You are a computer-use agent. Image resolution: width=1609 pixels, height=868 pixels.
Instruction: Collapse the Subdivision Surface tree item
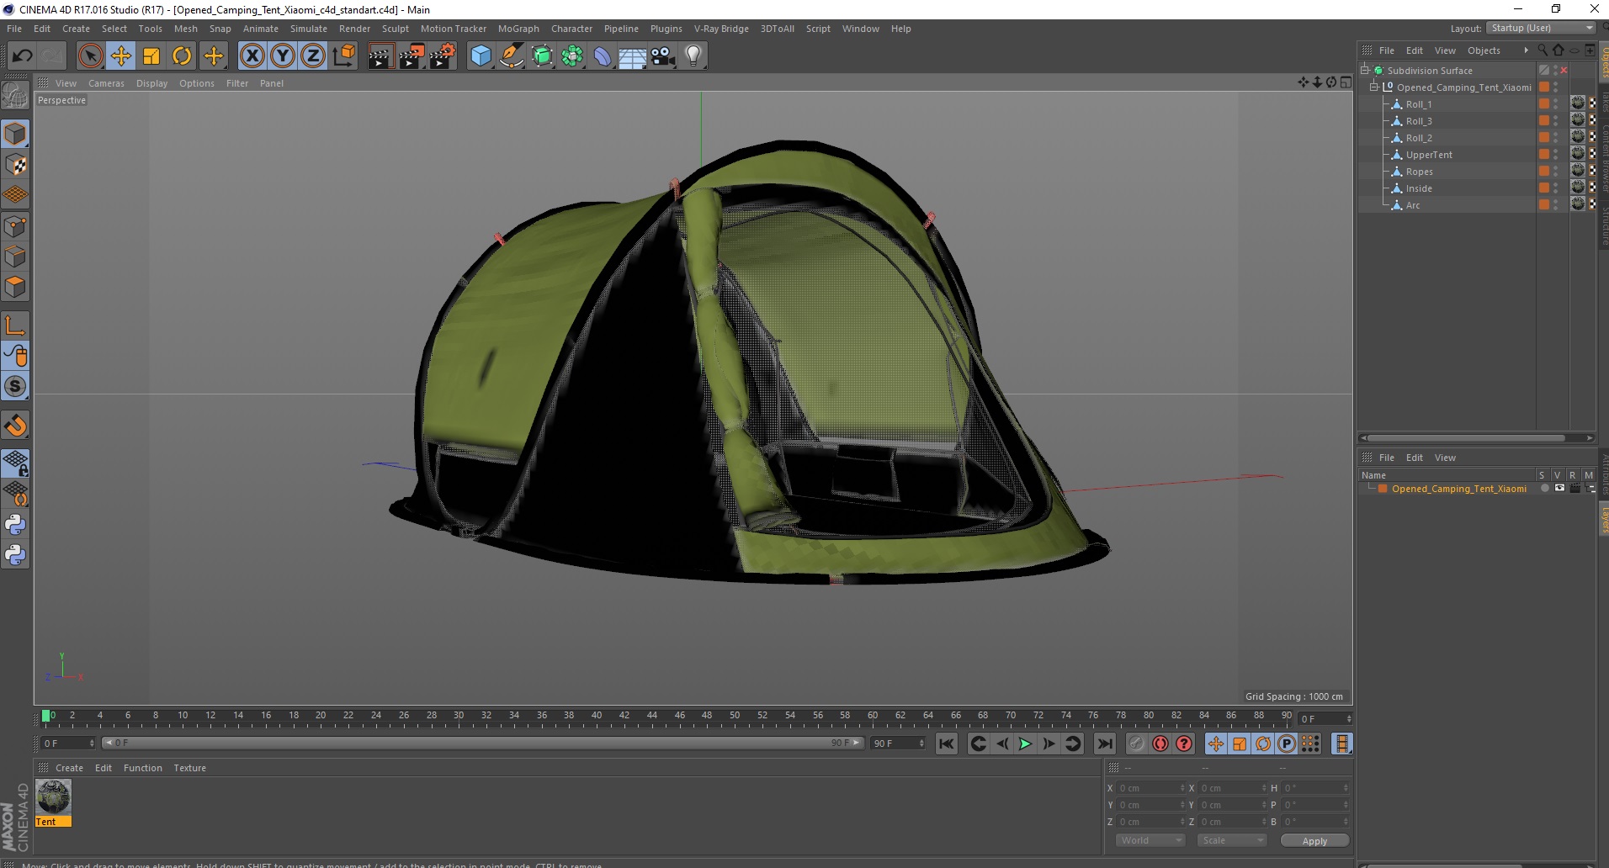click(x=1365, y=70)
